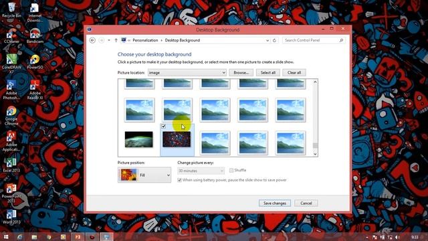This screenshot has height=241, width=428.
Task: Launch the Word 2013 desktop shortcut
Action: point(11,217)
